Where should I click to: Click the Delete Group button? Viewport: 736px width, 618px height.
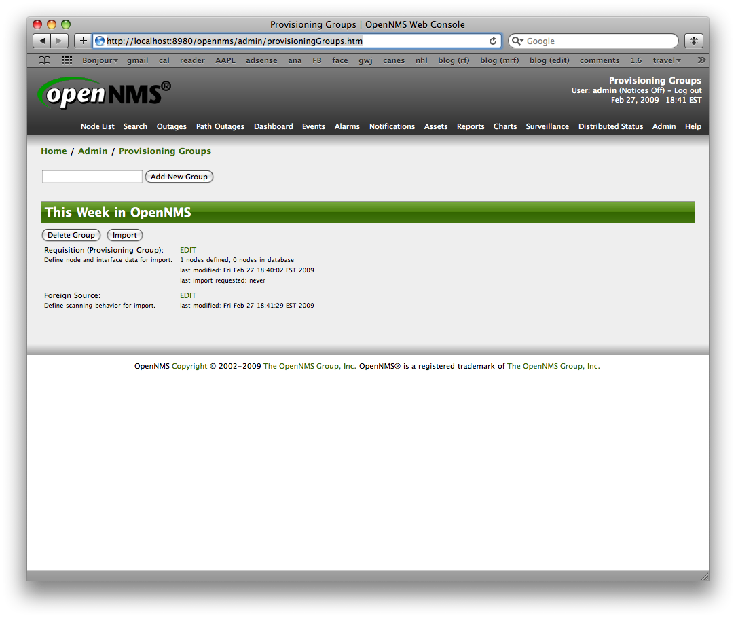tap(71, 235)
